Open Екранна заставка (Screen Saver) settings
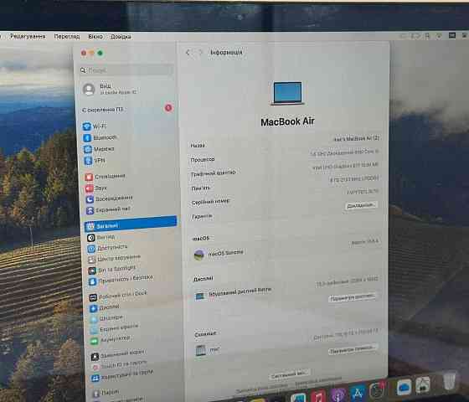The width and height of the screenshot is (469, 402). tap(114, 328)
